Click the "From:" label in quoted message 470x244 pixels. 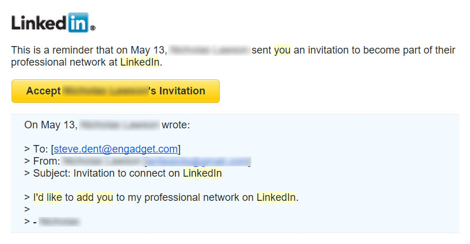[46, 161]
